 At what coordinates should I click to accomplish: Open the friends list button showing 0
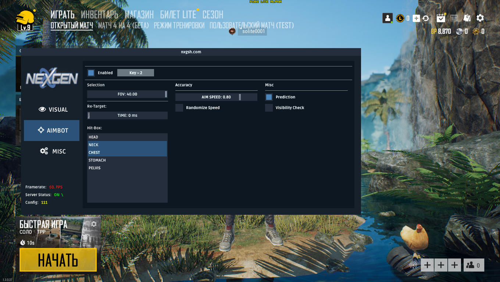474,265
